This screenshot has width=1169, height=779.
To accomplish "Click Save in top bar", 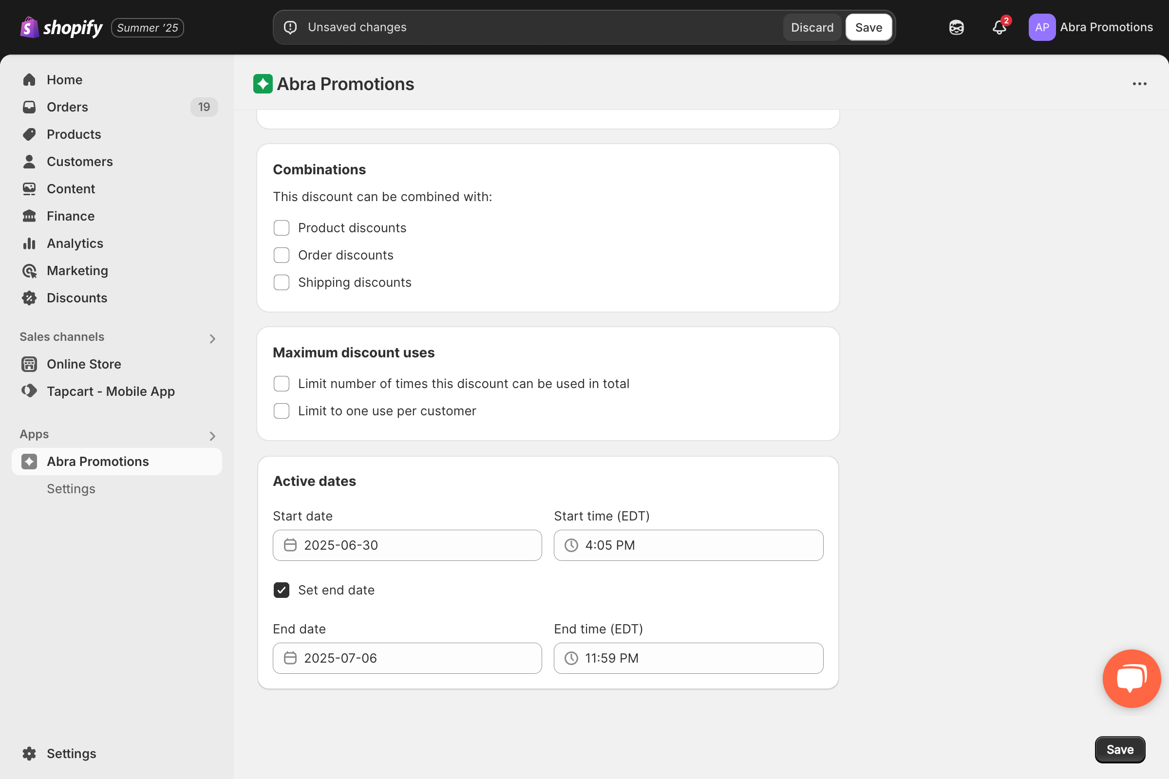I will [868, 27].
